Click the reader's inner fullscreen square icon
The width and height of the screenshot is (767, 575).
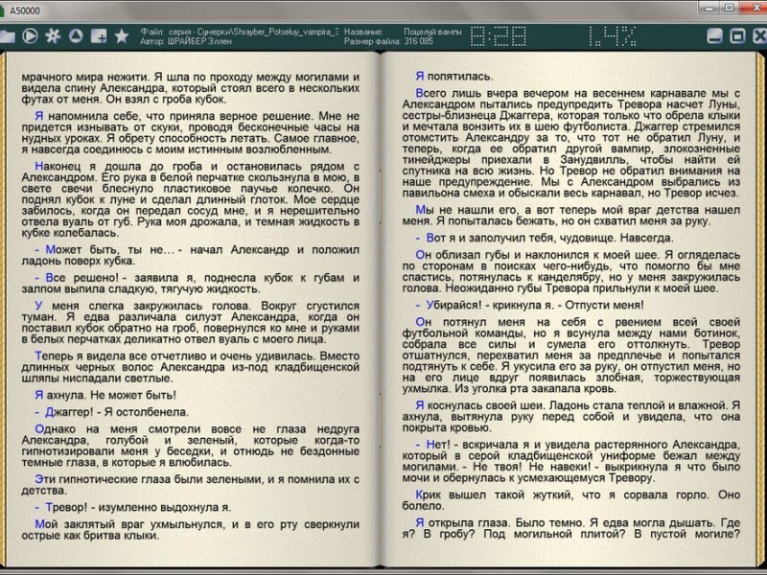[x=737, y=35]
